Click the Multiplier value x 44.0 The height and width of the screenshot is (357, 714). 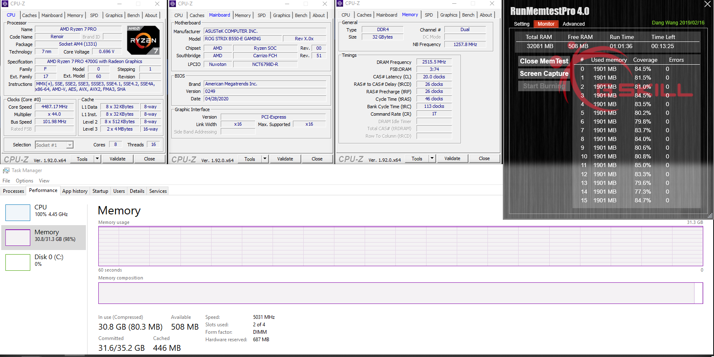point(54,114)
